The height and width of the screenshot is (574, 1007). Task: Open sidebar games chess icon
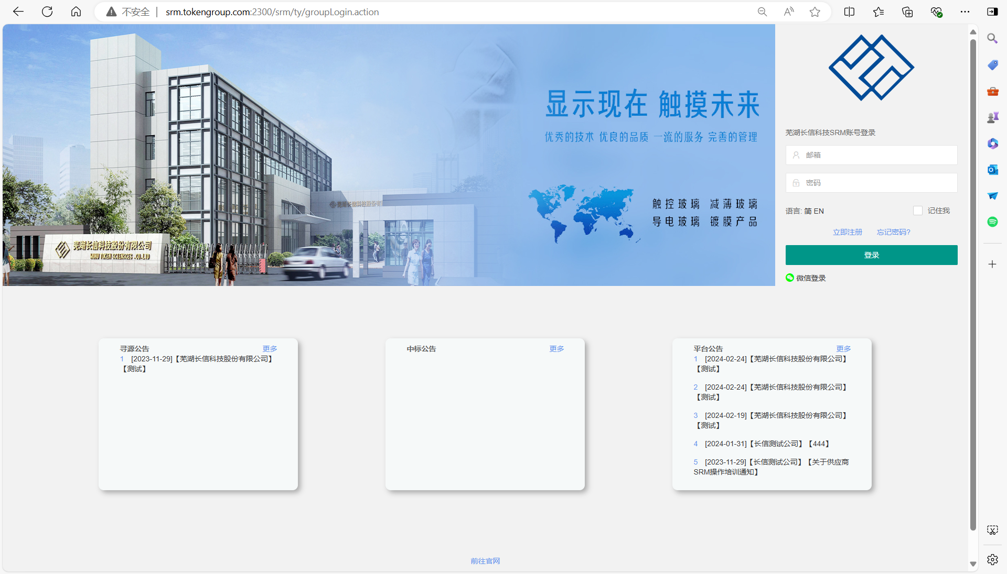992,117
